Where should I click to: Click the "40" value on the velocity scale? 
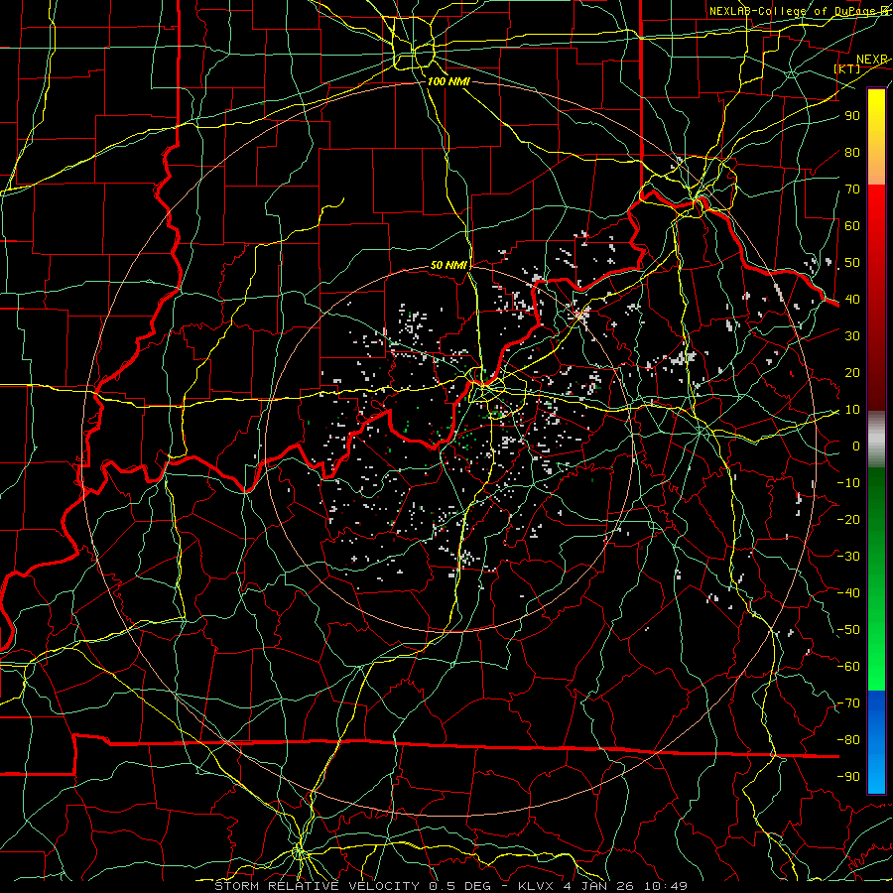click(x=852, y=300)
